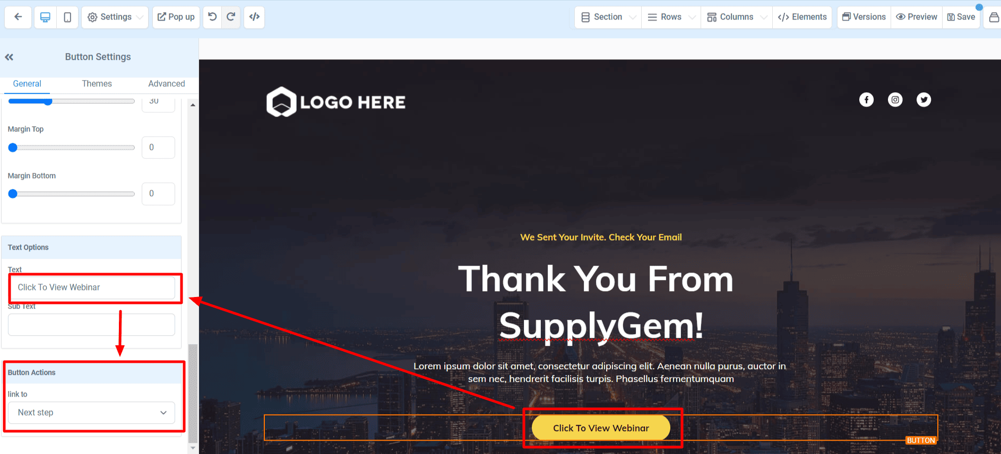The width and height of the screenshot is (1001, 454).
Task: Click the Sub Text input field
Action: click(x=91, y=325)
